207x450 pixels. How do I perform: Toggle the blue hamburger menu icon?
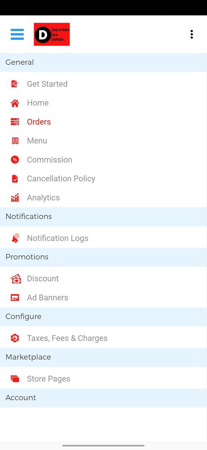pos(17,34)
